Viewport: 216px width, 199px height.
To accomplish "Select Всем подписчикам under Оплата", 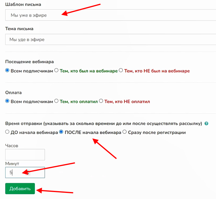I will click(x=8, y=102).
